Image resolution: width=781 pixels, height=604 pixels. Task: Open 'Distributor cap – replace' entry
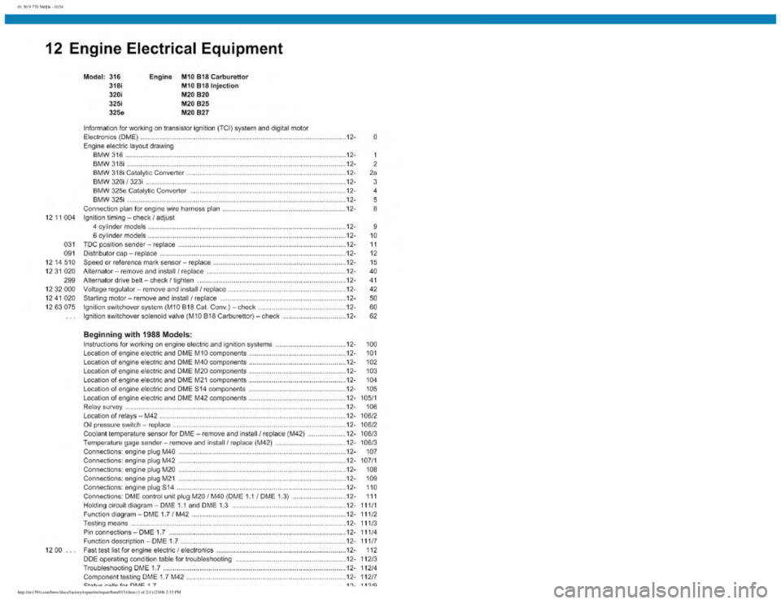230,254
